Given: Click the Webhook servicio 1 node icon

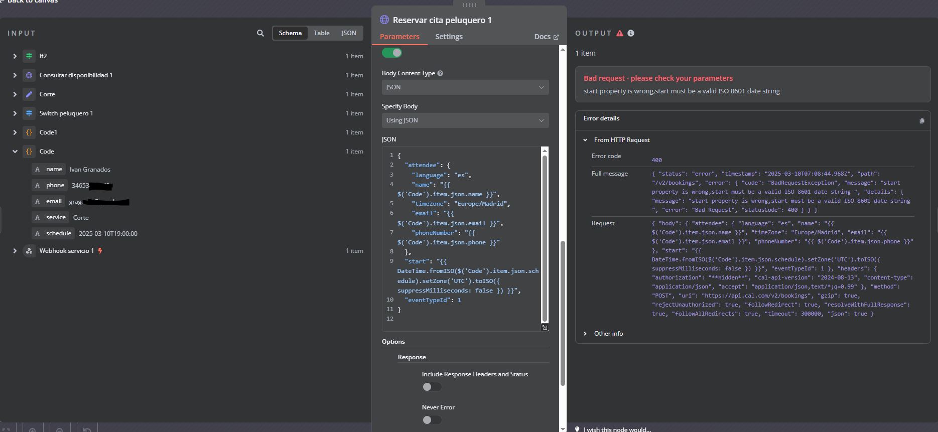Looking at the screenshot, I should click(29, 251).
